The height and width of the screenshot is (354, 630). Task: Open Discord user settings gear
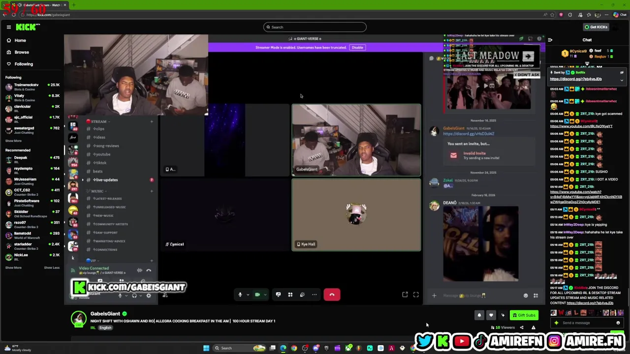[x=149, y=295]
